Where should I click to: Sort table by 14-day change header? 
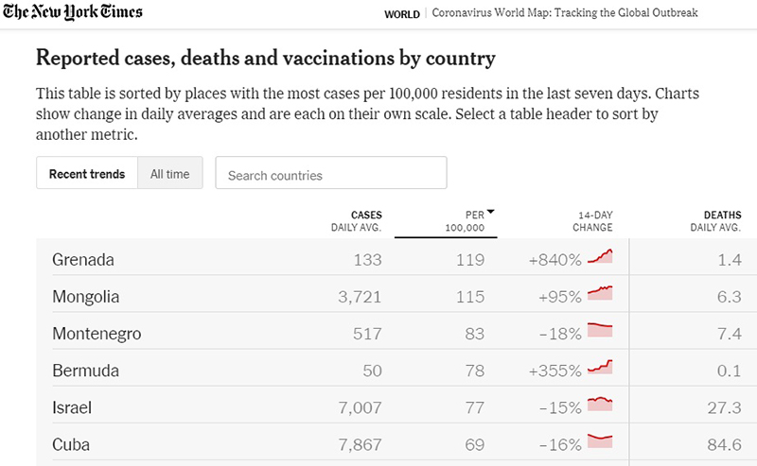click(592, 221)
